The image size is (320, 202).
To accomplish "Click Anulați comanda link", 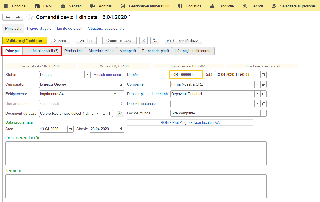I will (x=107, y=75).
